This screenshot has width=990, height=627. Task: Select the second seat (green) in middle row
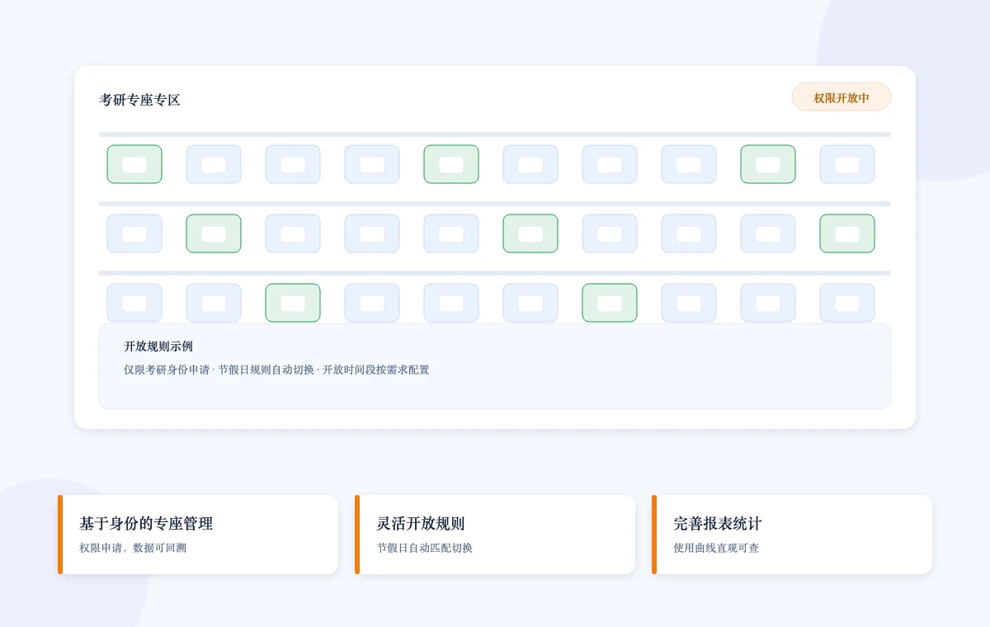(x=214, y=233)
